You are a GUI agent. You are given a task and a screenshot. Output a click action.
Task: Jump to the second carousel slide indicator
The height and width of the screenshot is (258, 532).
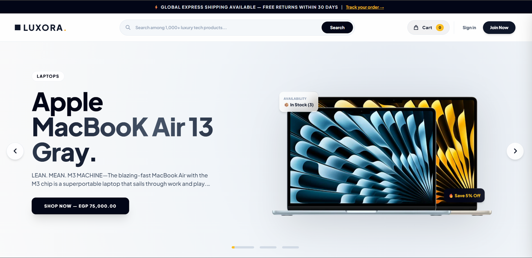point(268,247)
